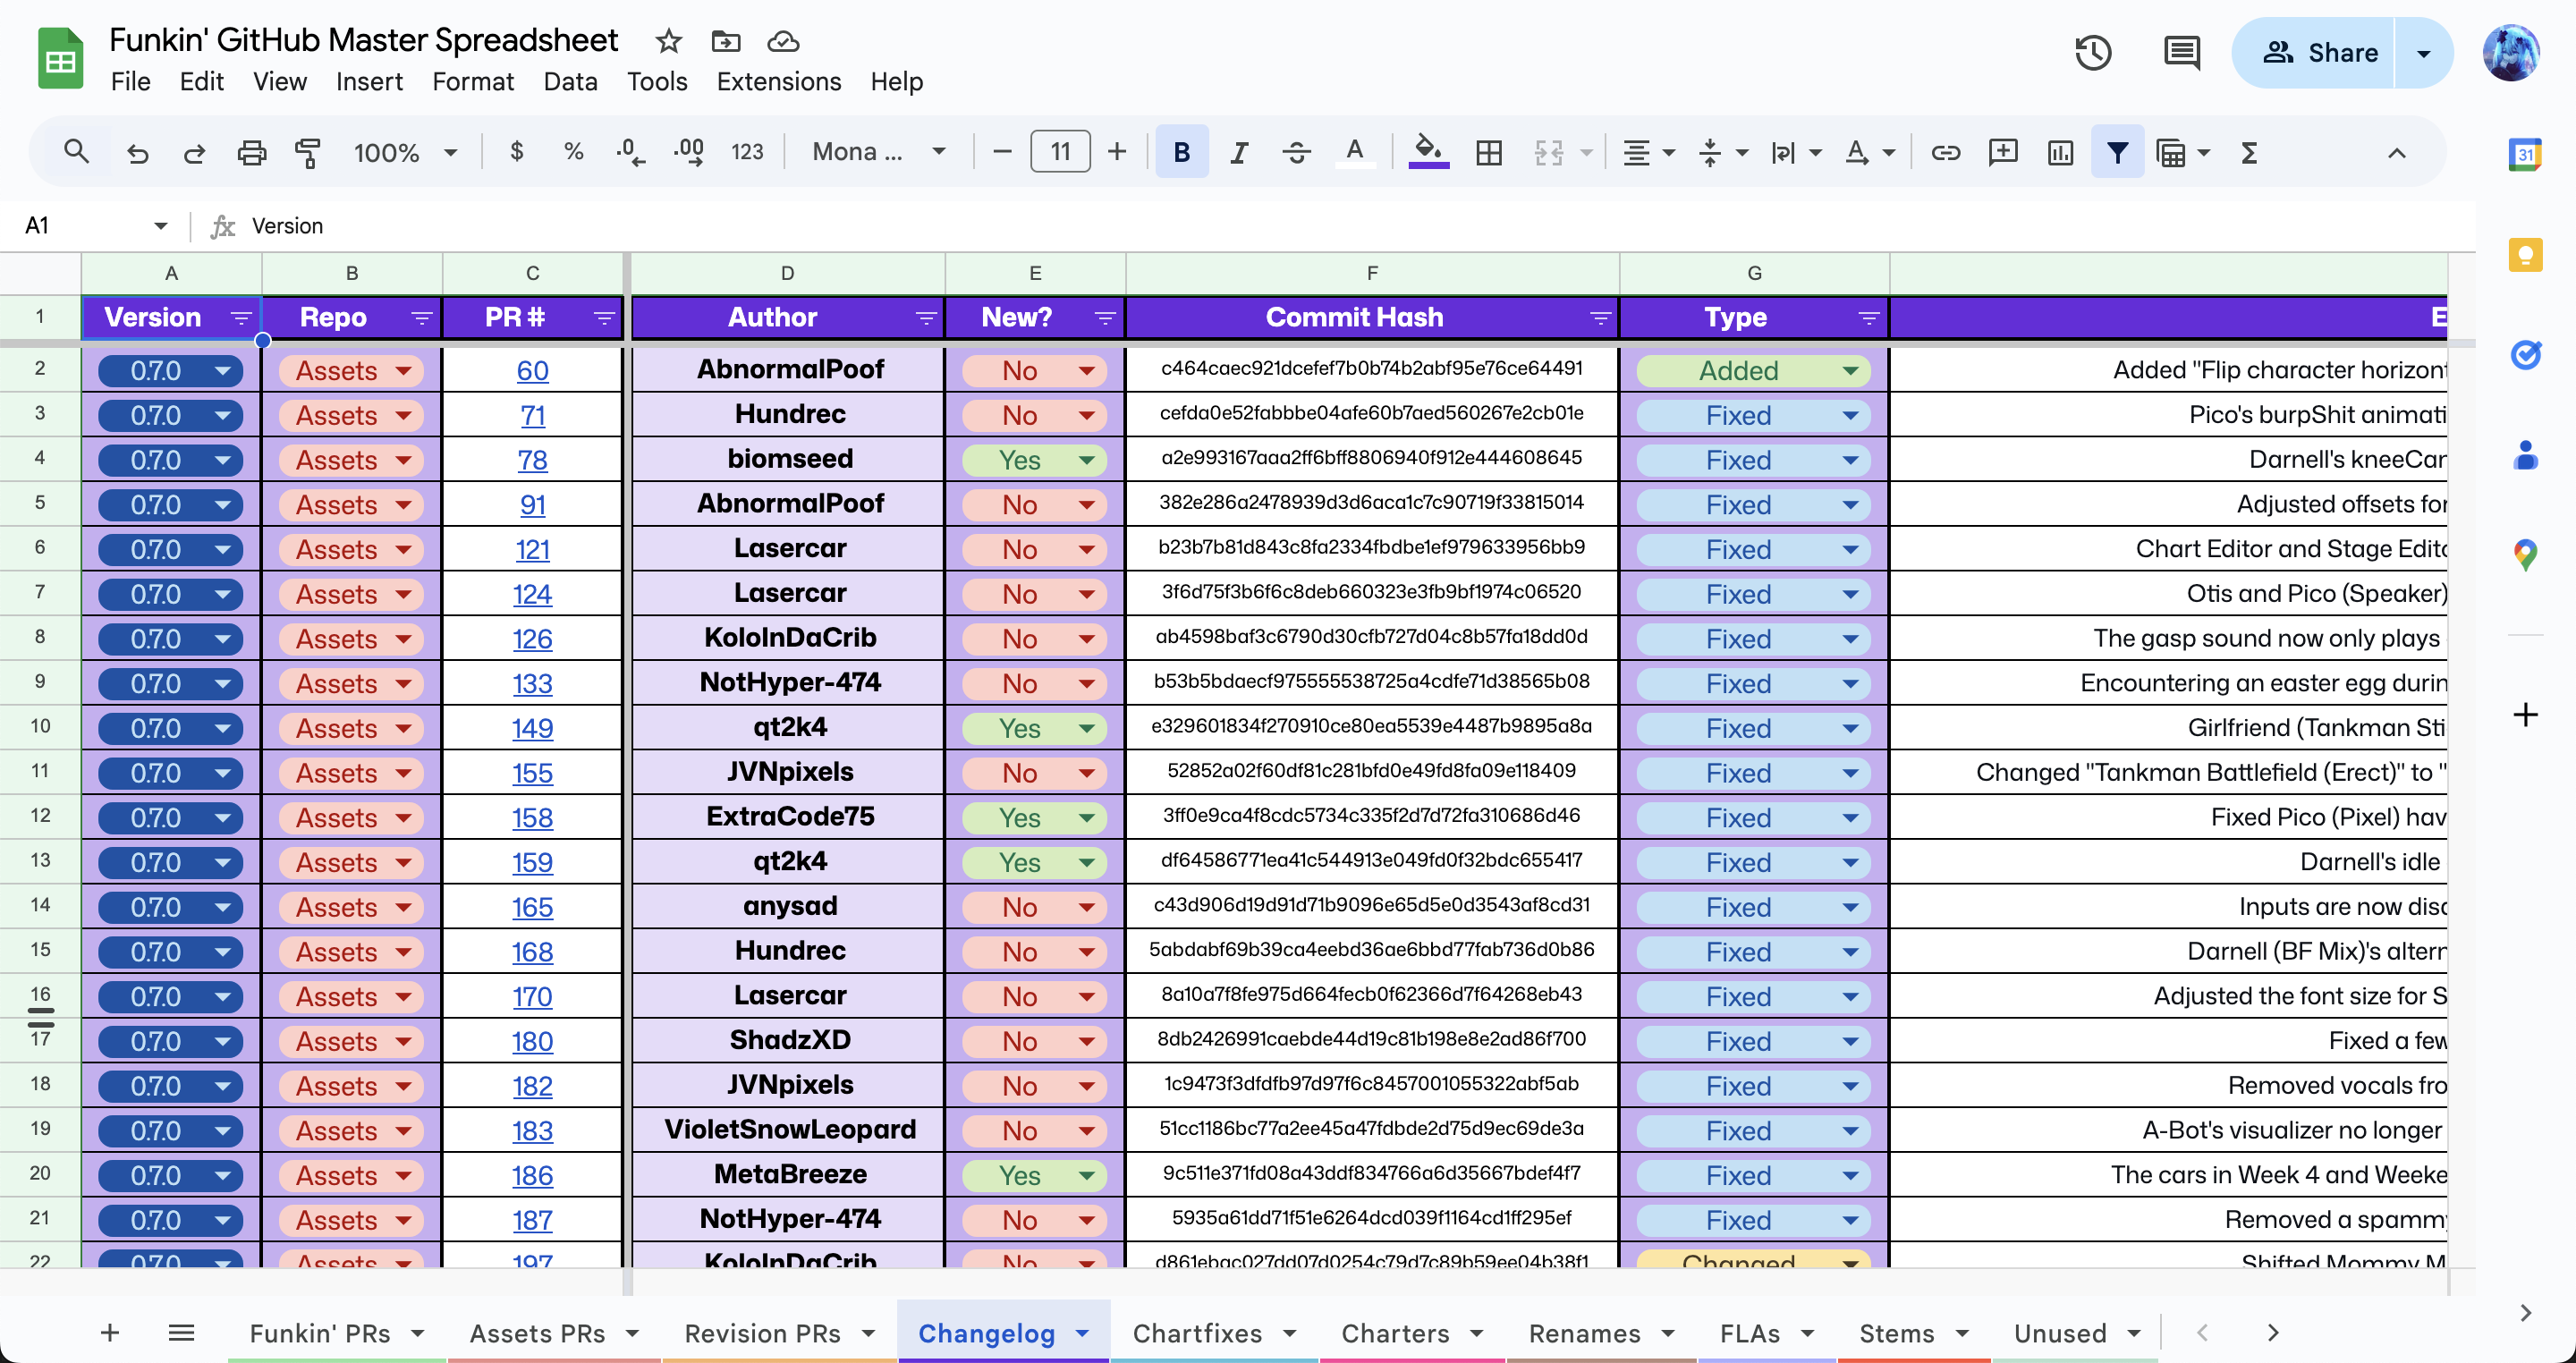
Task: Open the zoom level dropdown
Action: tap(405, 152)
